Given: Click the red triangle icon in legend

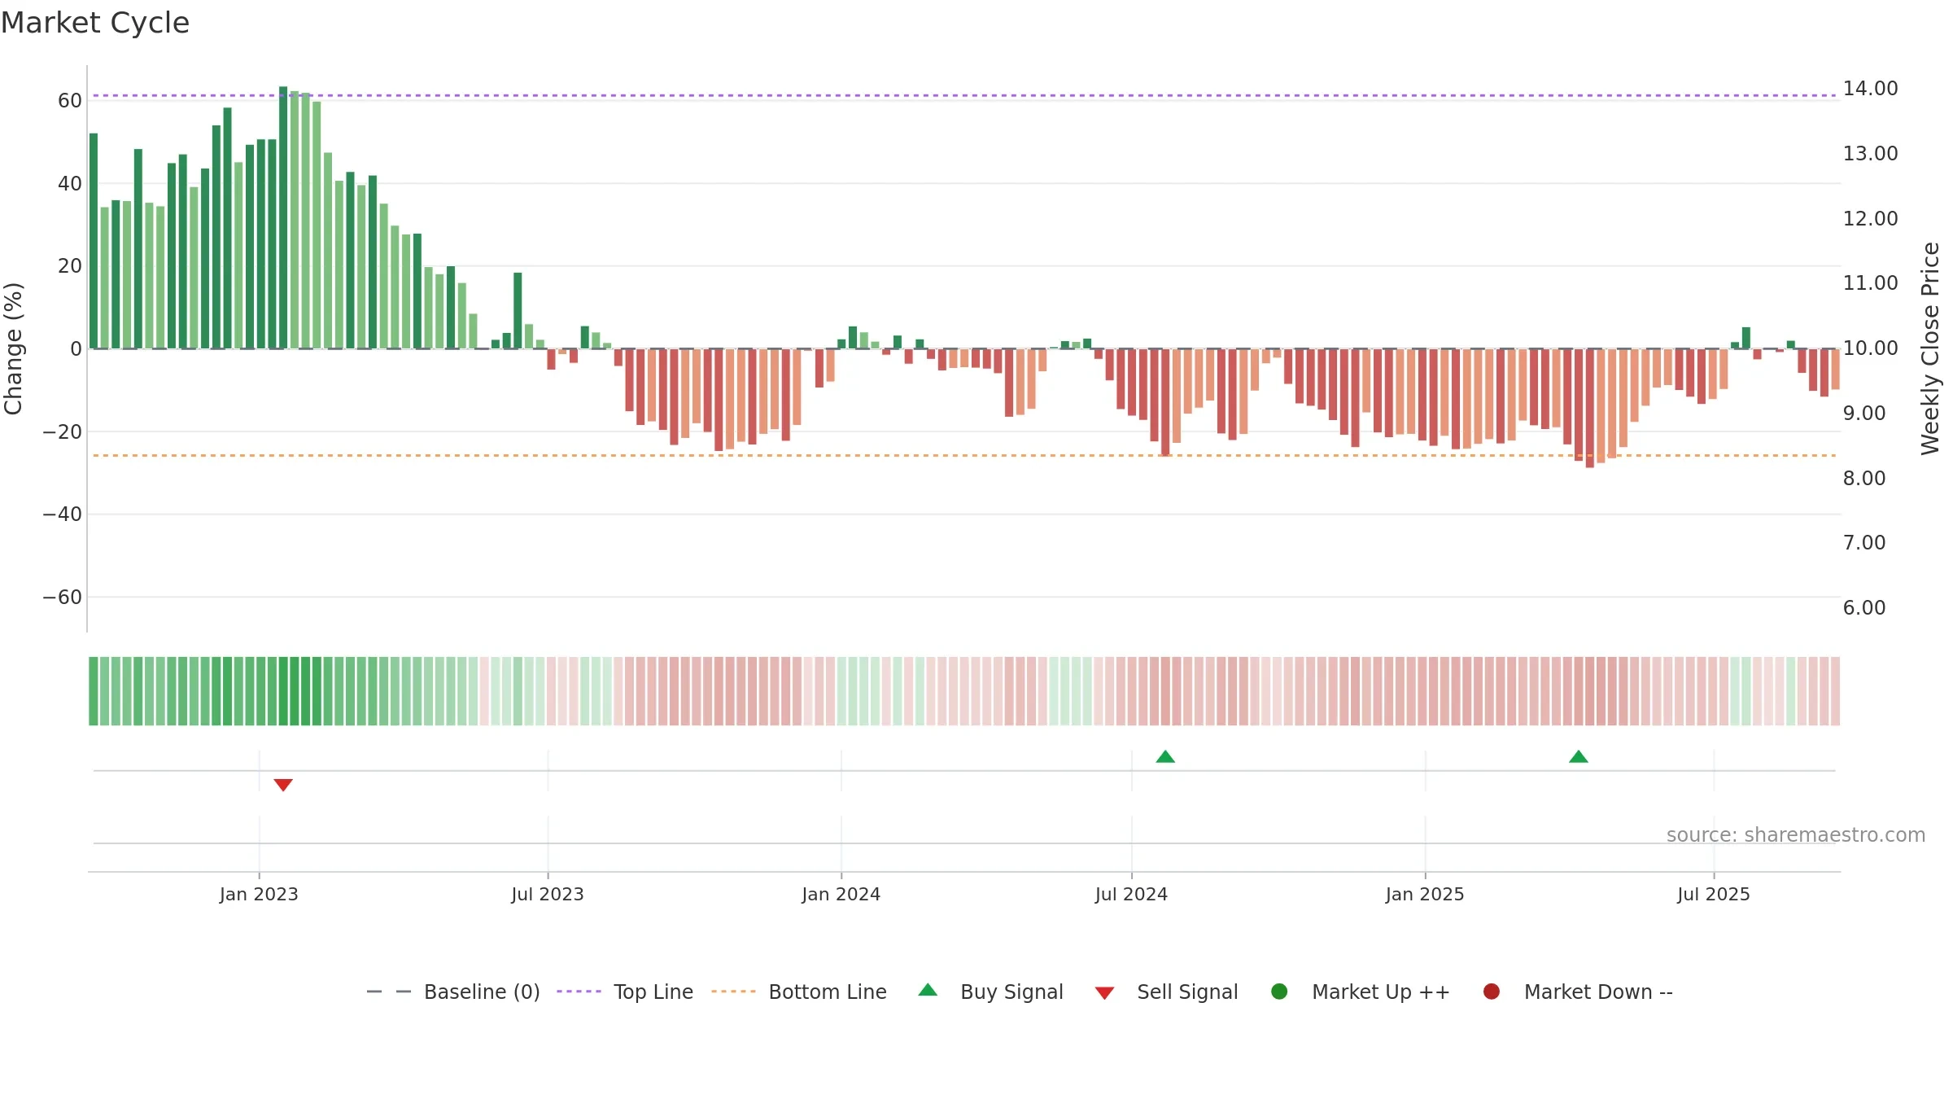Looking at the screenshot, I should pos(1104,993).
